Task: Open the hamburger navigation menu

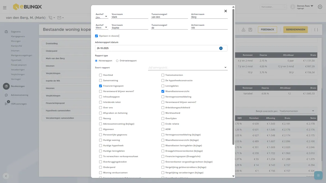Action: coord(5,8)
